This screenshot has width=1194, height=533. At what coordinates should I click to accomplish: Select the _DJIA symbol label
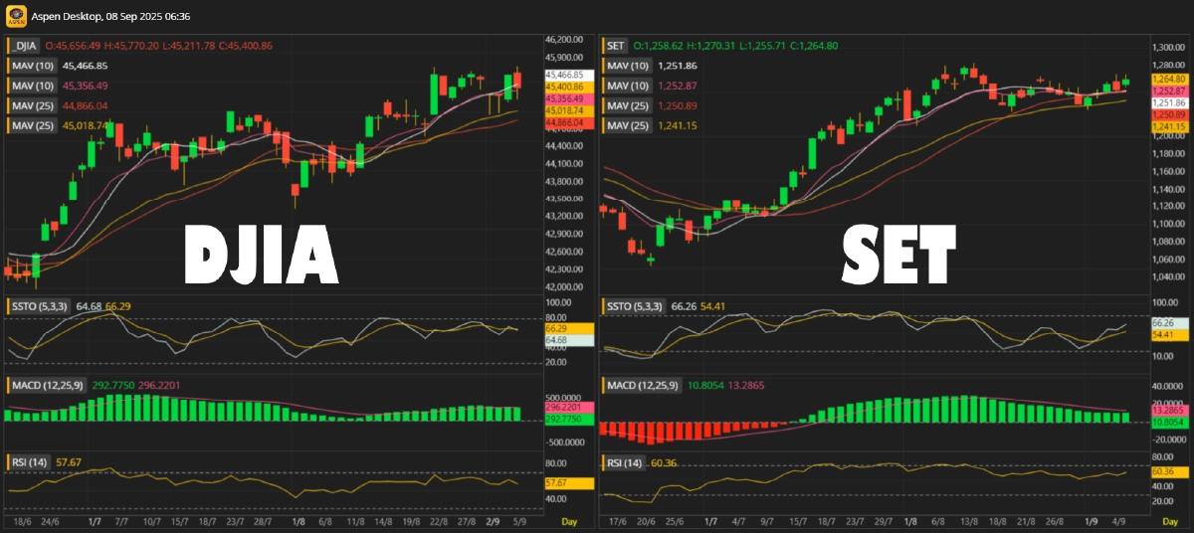[24, 46]
